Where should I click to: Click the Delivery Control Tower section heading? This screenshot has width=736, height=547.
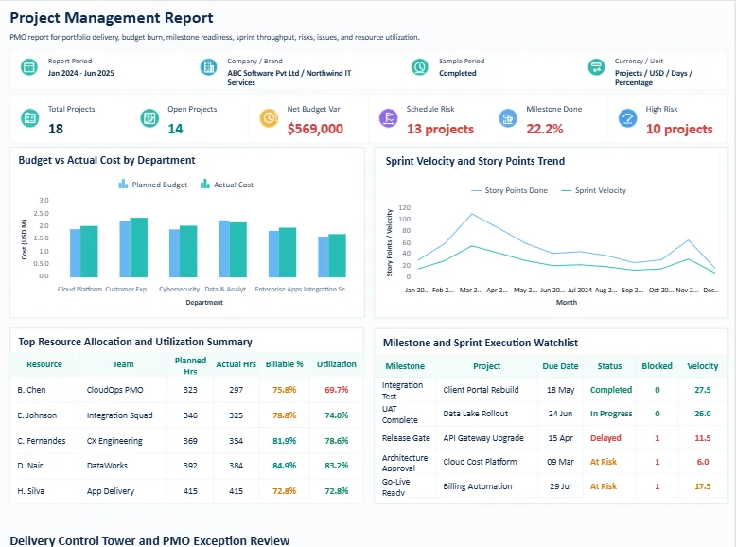point(149,541)
